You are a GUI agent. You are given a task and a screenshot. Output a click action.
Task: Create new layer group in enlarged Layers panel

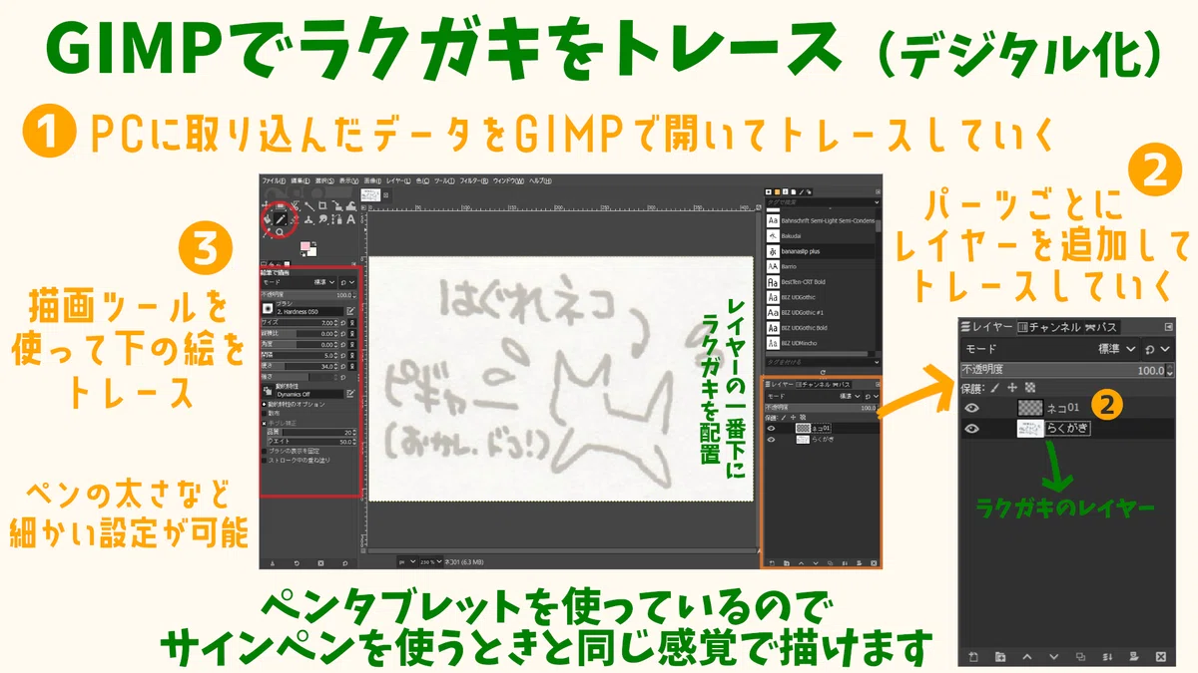tap(1000, 657)
